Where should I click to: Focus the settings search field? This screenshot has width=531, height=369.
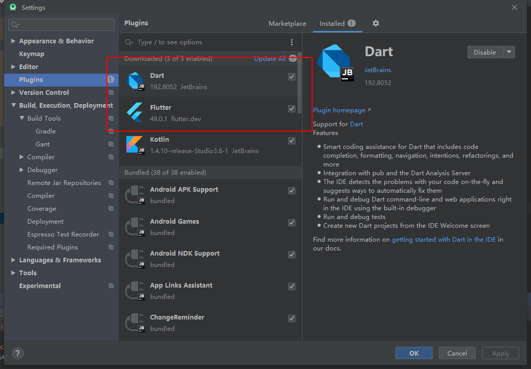point(61,25)
